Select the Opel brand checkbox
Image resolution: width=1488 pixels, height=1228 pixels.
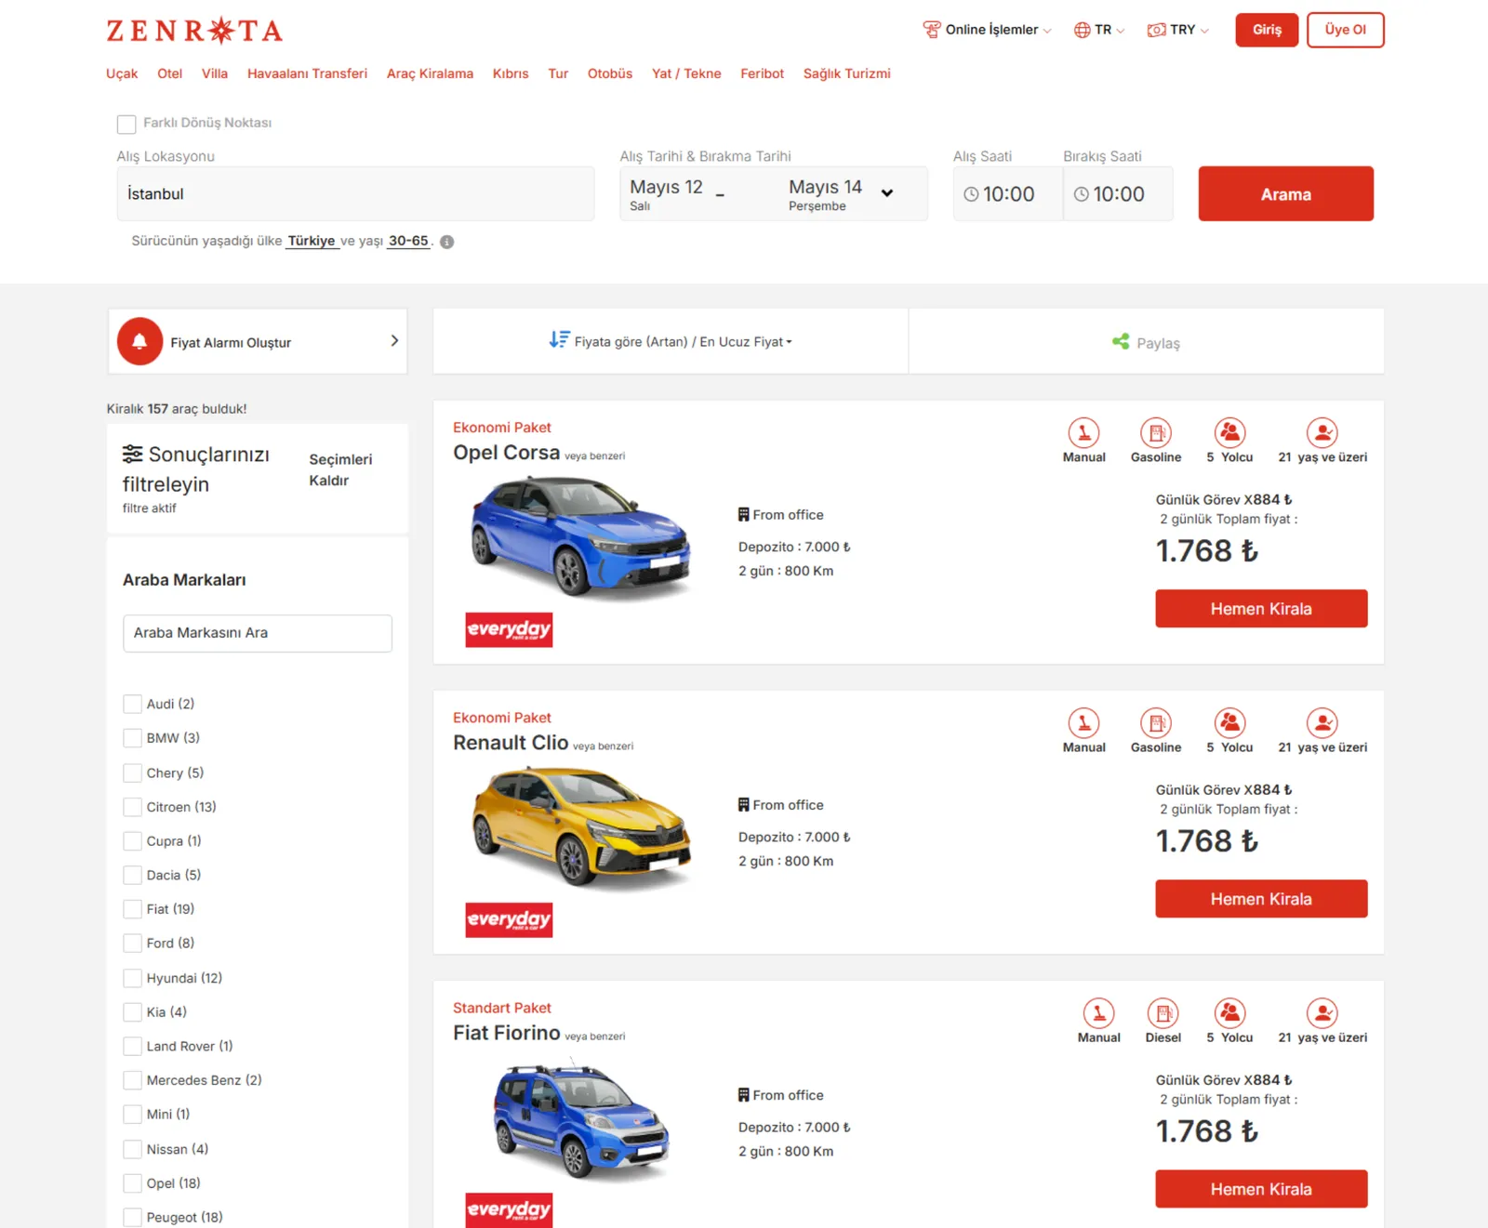tap(133, 1183)
